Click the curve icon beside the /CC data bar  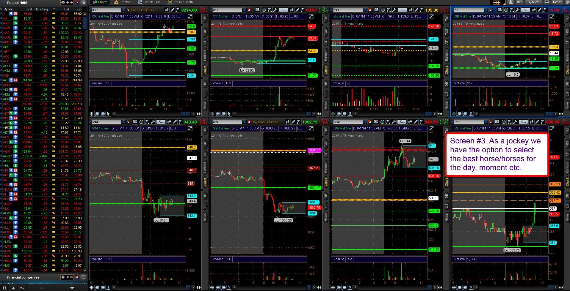point(190,16)
